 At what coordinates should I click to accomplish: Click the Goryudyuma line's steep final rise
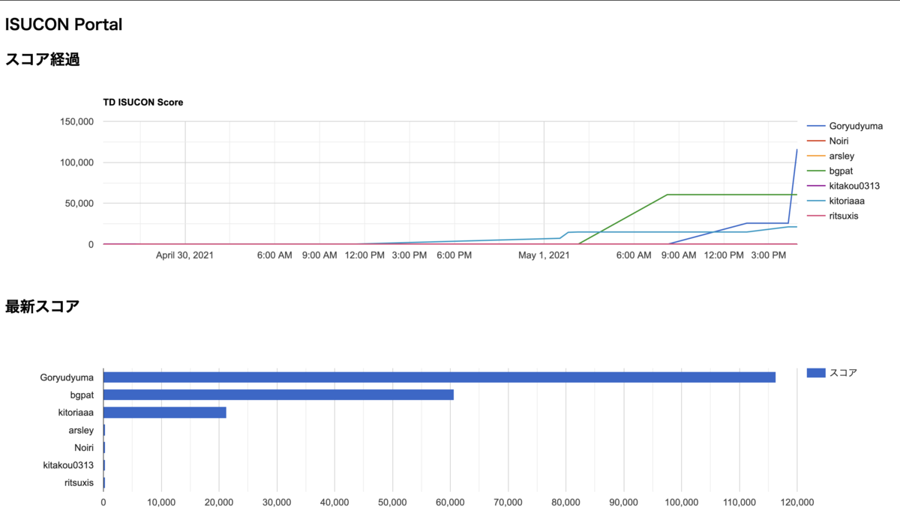793,186
